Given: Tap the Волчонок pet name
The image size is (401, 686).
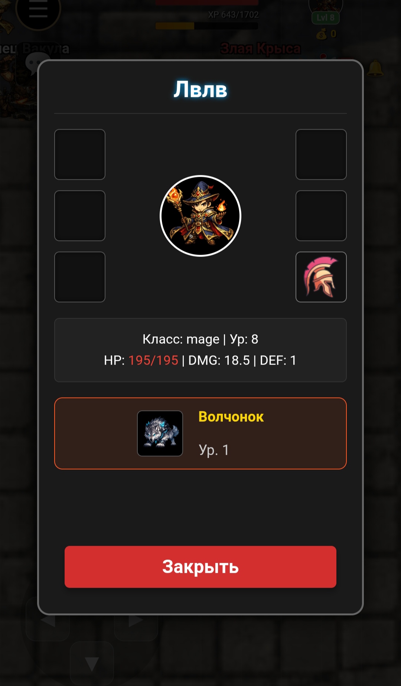Looking at the screenshot, I should (231, 417).
